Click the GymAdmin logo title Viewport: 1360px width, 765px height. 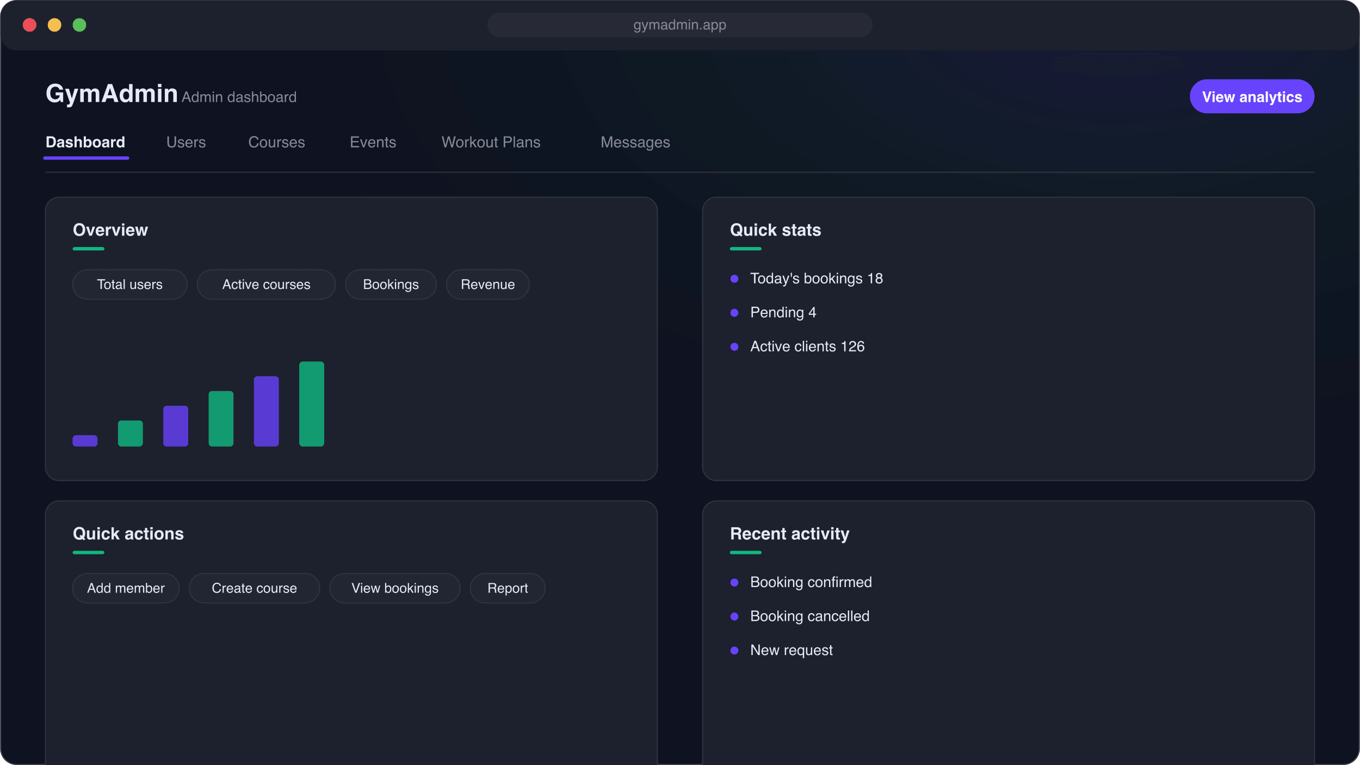[112, 94]
